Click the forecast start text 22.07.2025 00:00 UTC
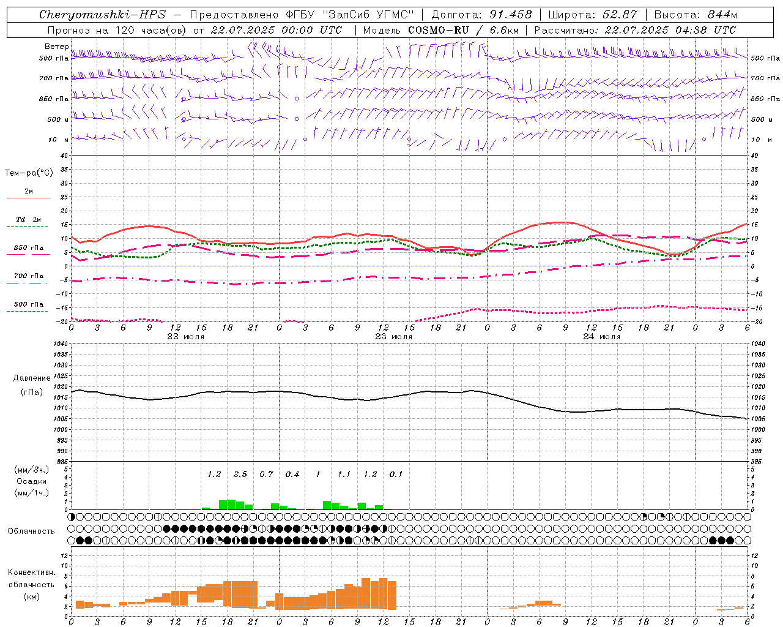Viewport: 783px width, 627px height. point(276,30)
